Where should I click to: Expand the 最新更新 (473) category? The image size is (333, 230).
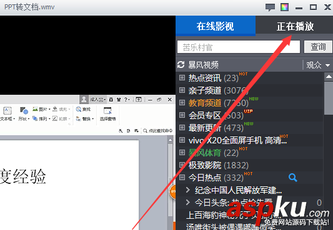(x=182, y=128)
